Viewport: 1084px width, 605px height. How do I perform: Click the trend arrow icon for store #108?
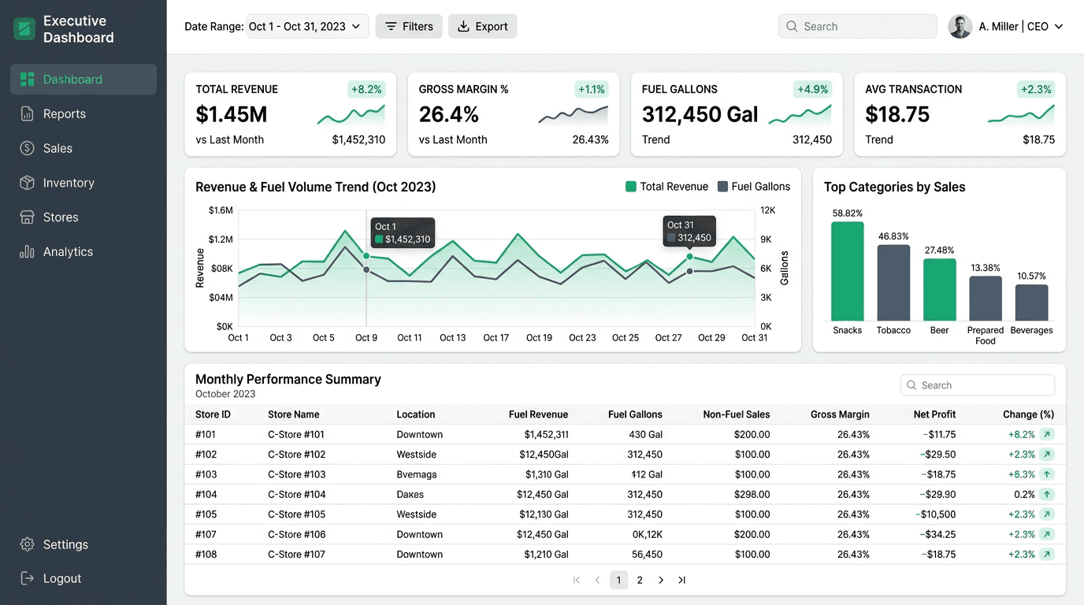point(1047,555)
